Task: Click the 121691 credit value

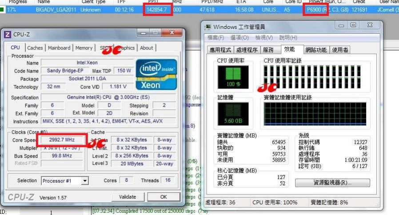Action: (x=359, y=10)
